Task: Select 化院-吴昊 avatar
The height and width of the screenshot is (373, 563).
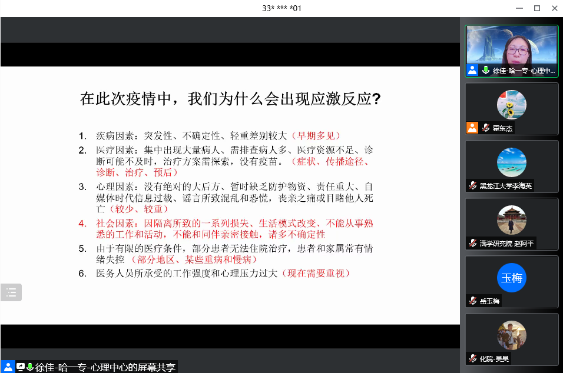Action: click(x=512, y=335)
